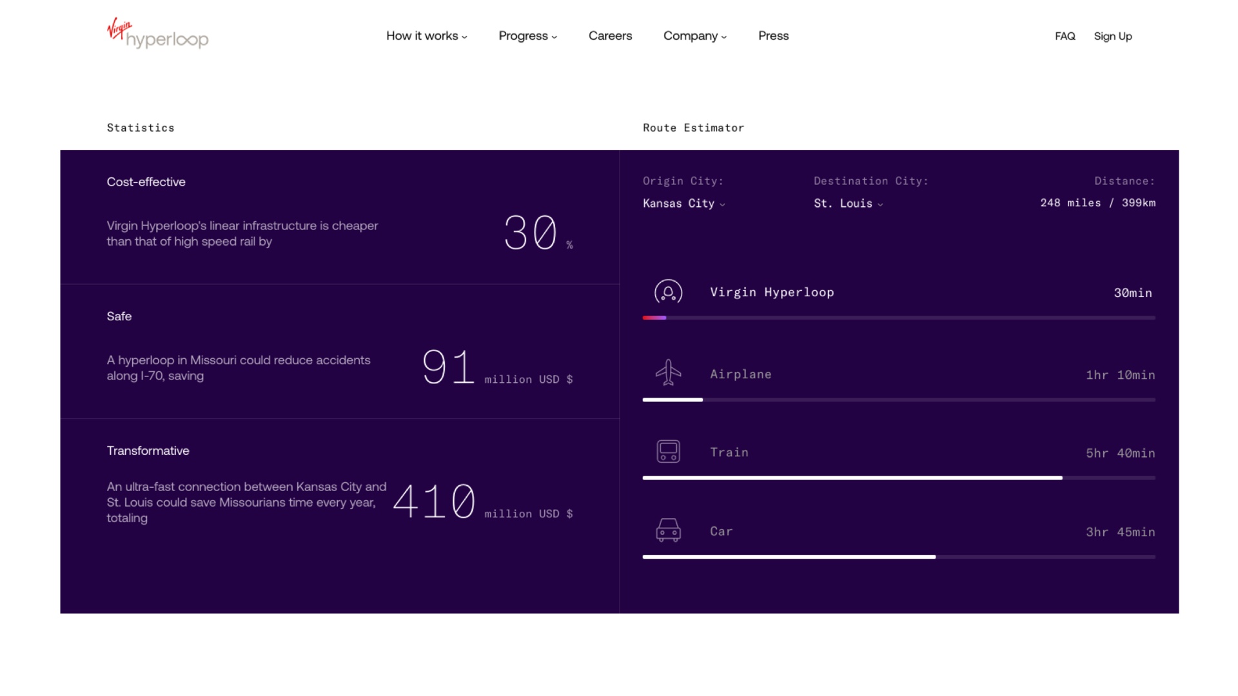Open the St. Louis destination dropdown
1238x696 pixels.
(x=848, y=204)
